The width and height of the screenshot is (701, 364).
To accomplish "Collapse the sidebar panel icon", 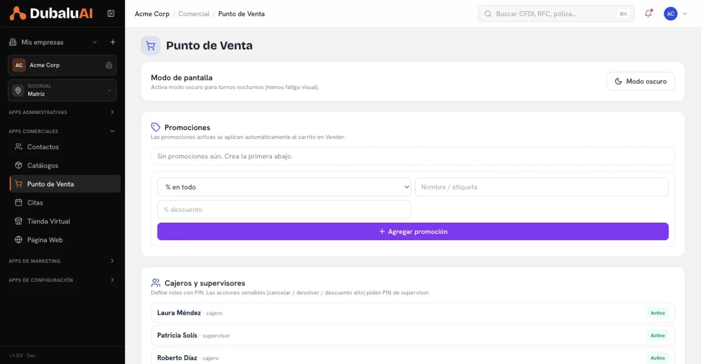I will pos(111,14).
